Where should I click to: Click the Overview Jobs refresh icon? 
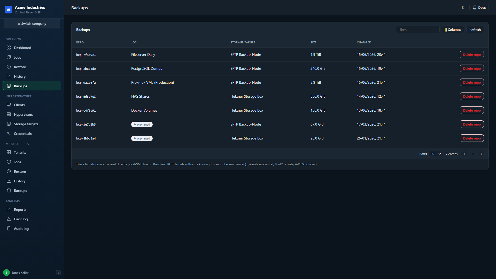click(9, 57)
